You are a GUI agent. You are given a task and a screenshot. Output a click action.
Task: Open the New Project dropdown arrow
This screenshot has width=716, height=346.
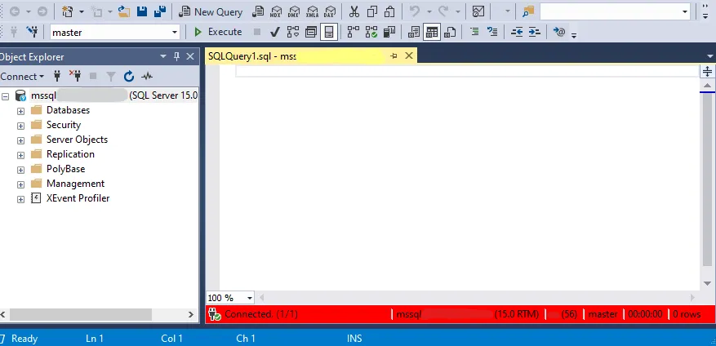point(82,12)
